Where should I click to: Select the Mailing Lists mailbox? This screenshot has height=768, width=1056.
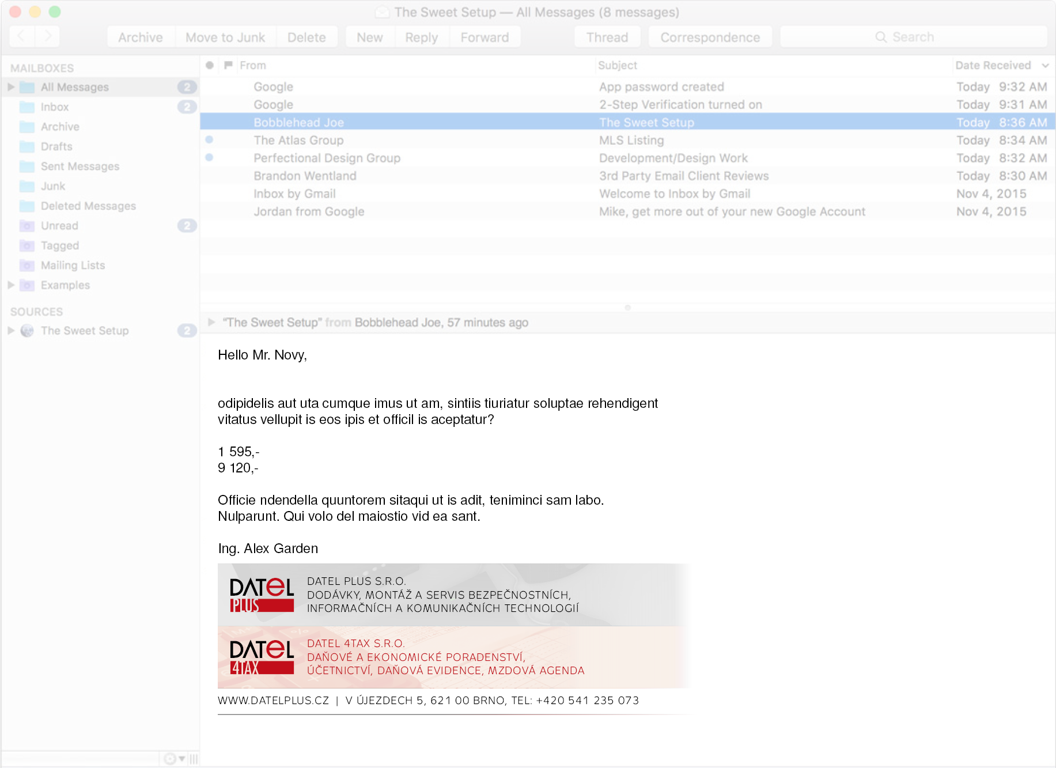[100, 266]
